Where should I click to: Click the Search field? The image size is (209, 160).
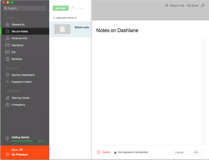click(25, 8)
